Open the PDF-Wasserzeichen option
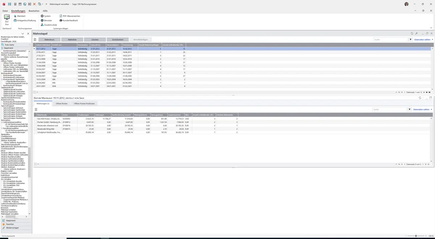 [x=70, y=16]
